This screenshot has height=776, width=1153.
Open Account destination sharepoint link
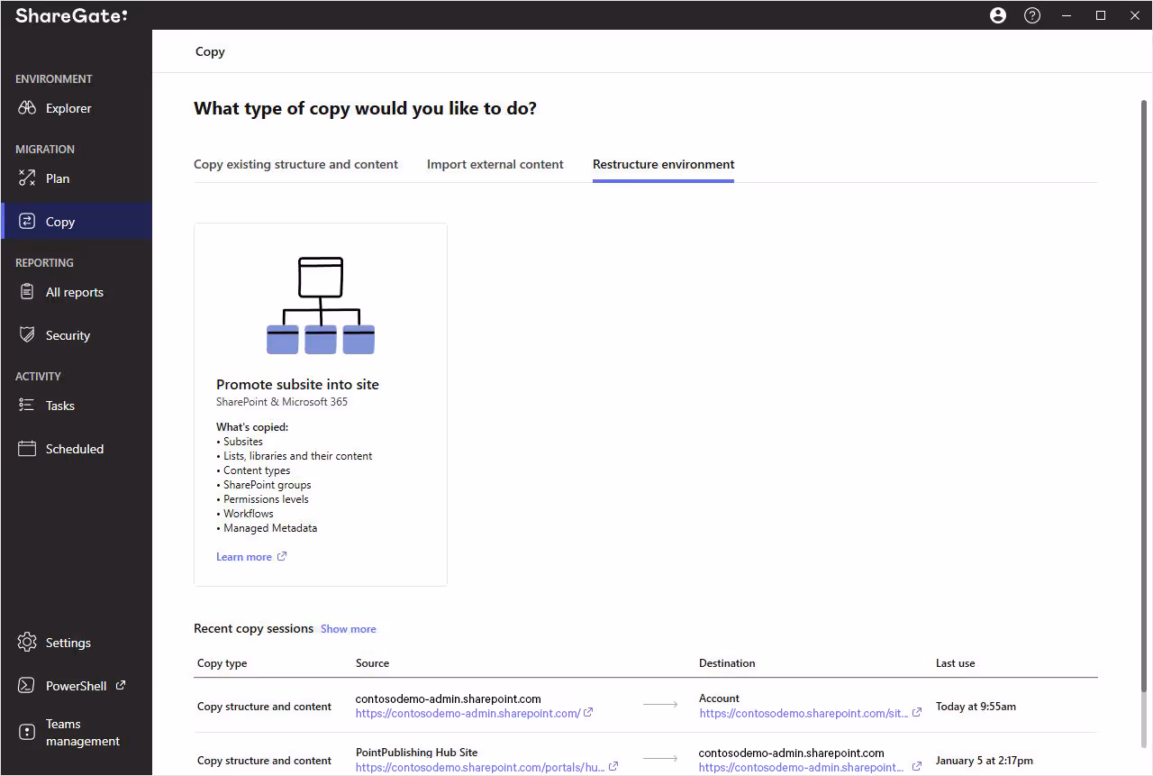point(803,713)
